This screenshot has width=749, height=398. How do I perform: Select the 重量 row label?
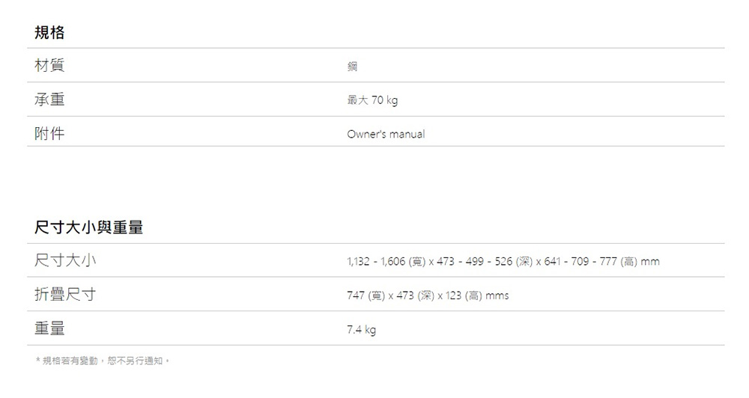[49, 328]
